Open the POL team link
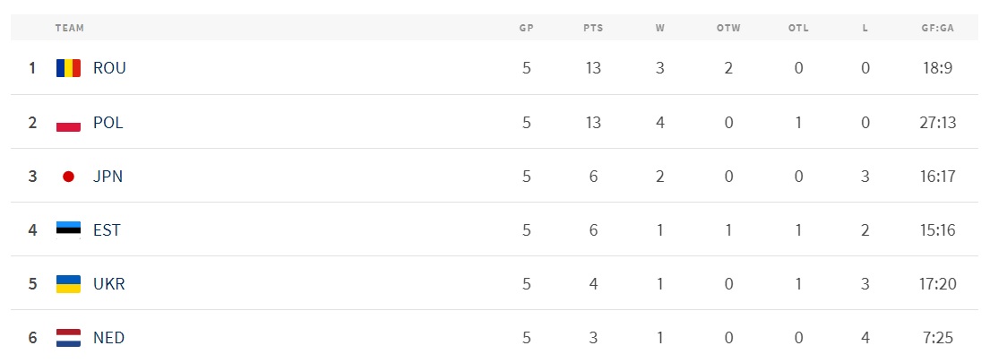The height and width of the screenshot is (363, 990). [x=108, y=123]
